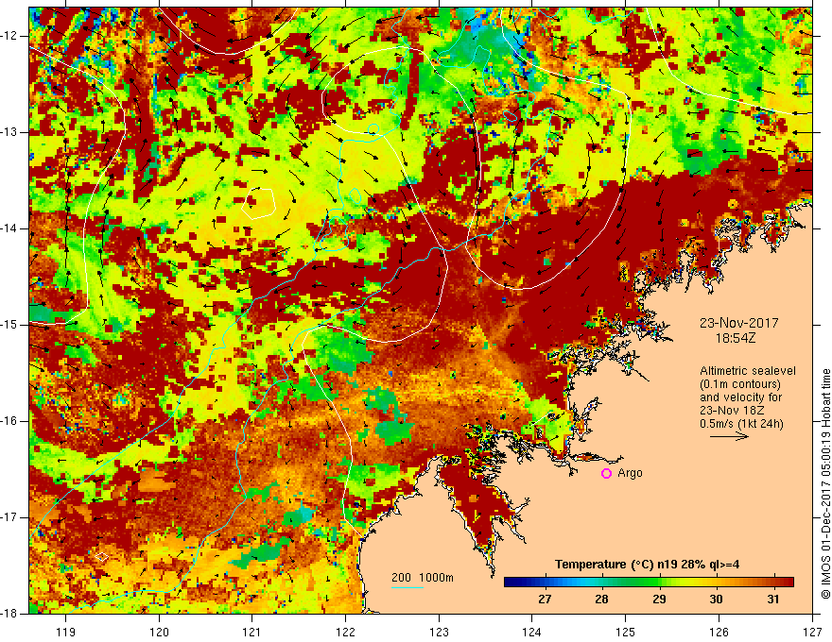Click colorbar tick value 30

click(x=717, y=600)
